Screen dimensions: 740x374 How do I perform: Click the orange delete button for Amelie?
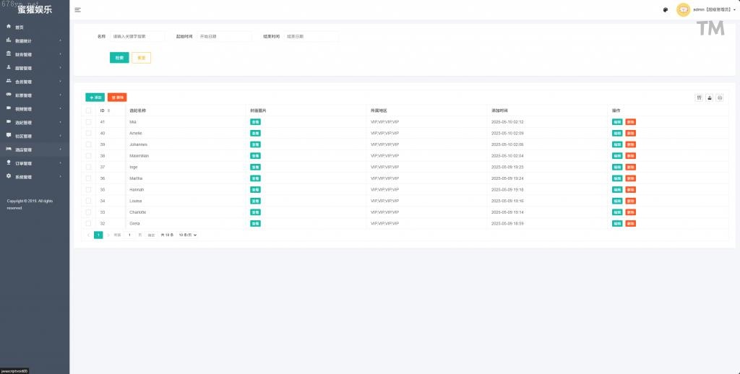pyautogui.click(x=630, y=134)
